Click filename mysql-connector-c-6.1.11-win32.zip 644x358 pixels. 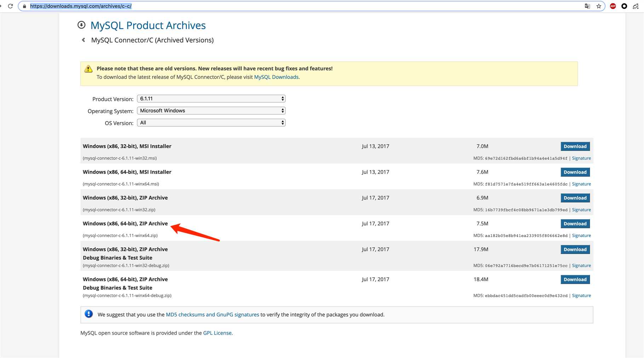tap(119, 210)
